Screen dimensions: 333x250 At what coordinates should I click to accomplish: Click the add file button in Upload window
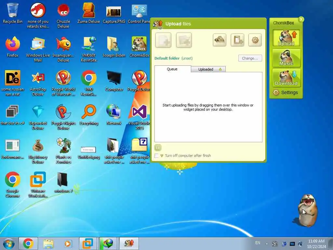[163, 40]
